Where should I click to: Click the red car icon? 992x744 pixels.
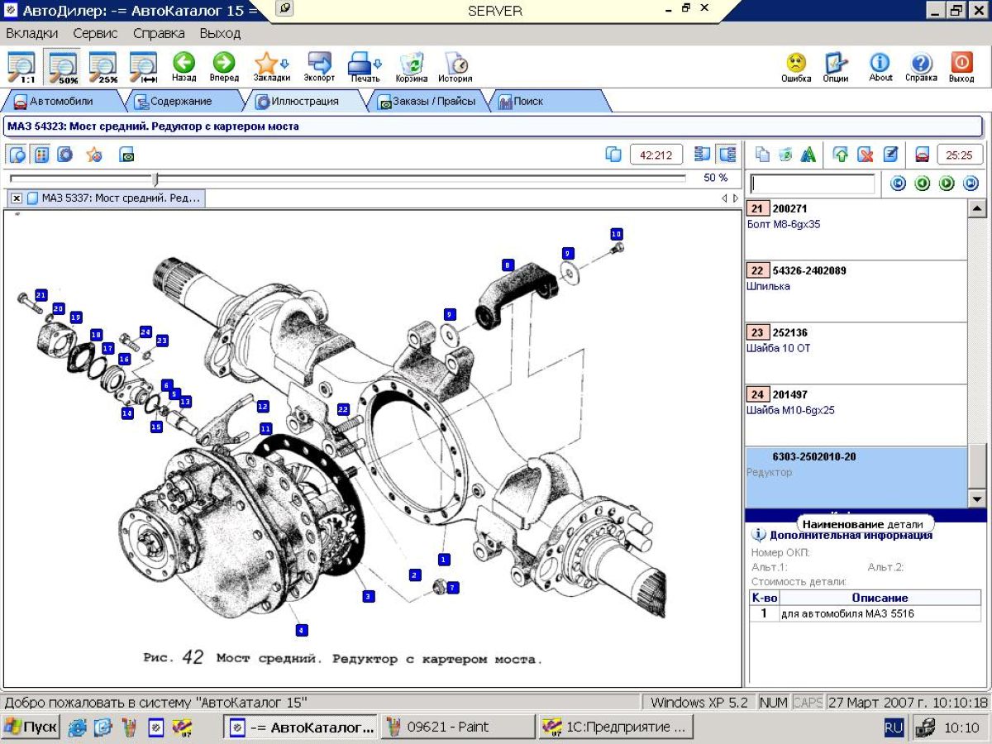click(922, 155)
